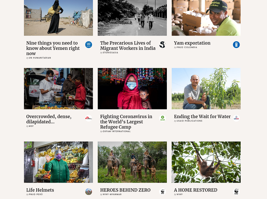
Task: Click the orangutan photo thumbnail
Action: (206, 162)
